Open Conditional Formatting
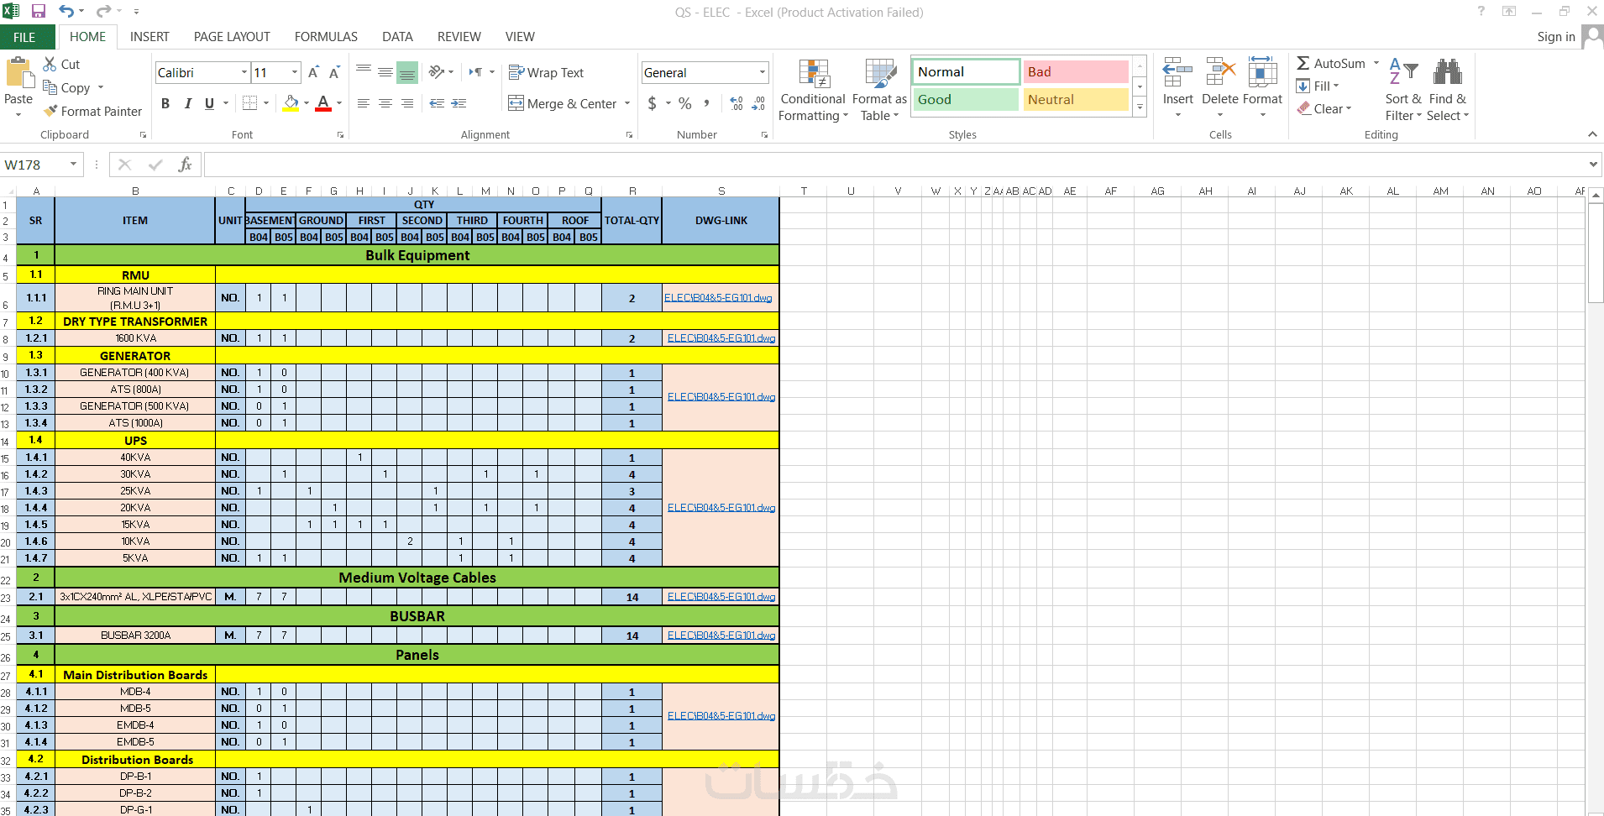Viewport: 1604px width, 816px height. point(812,90)
